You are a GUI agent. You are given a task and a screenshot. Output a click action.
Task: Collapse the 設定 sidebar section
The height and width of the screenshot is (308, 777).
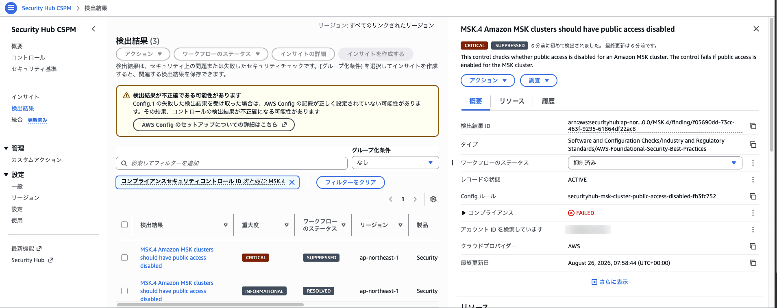(x=6, y=175)
